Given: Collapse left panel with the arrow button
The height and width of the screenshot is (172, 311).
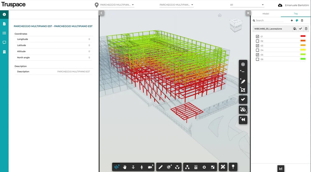Looking at the screenshot, I should coord(101,13).
